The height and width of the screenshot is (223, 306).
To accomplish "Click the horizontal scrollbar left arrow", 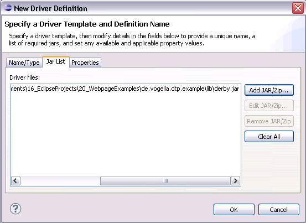I will [x=16, y=180].
